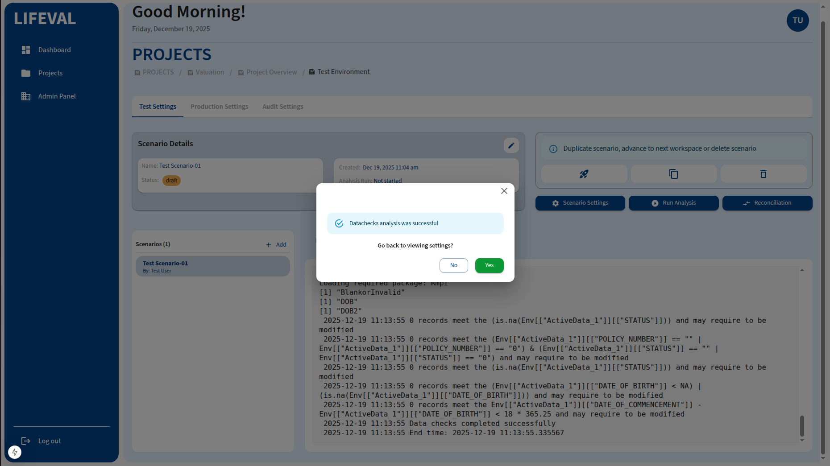The width and height of the screenshot is (830, 466).
Task: Click the rocket icon to advance scenario
Action: pyautogui.click(x=584, y=174)
